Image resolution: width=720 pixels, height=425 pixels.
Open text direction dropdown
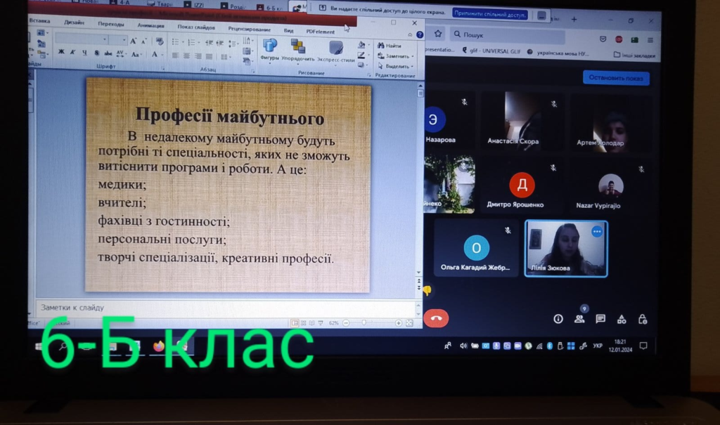[247, 41]
